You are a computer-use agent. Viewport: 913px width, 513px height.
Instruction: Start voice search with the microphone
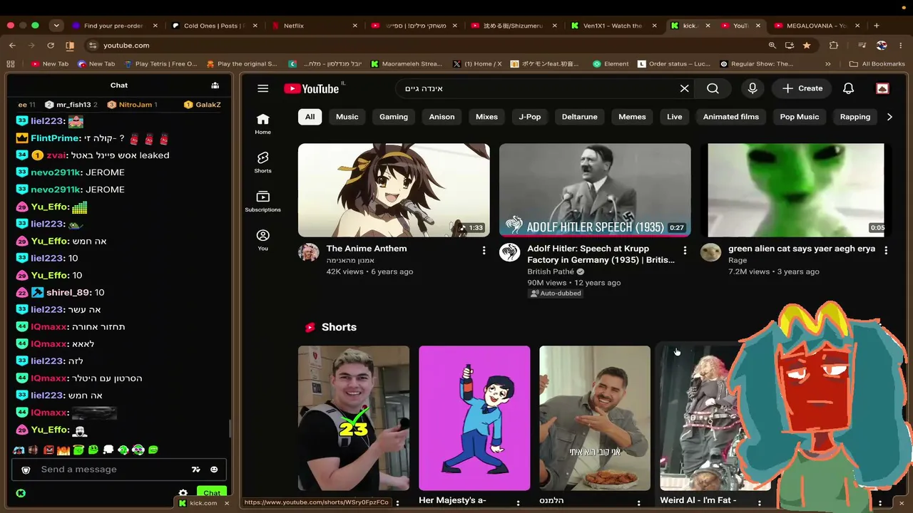[752, 88]
